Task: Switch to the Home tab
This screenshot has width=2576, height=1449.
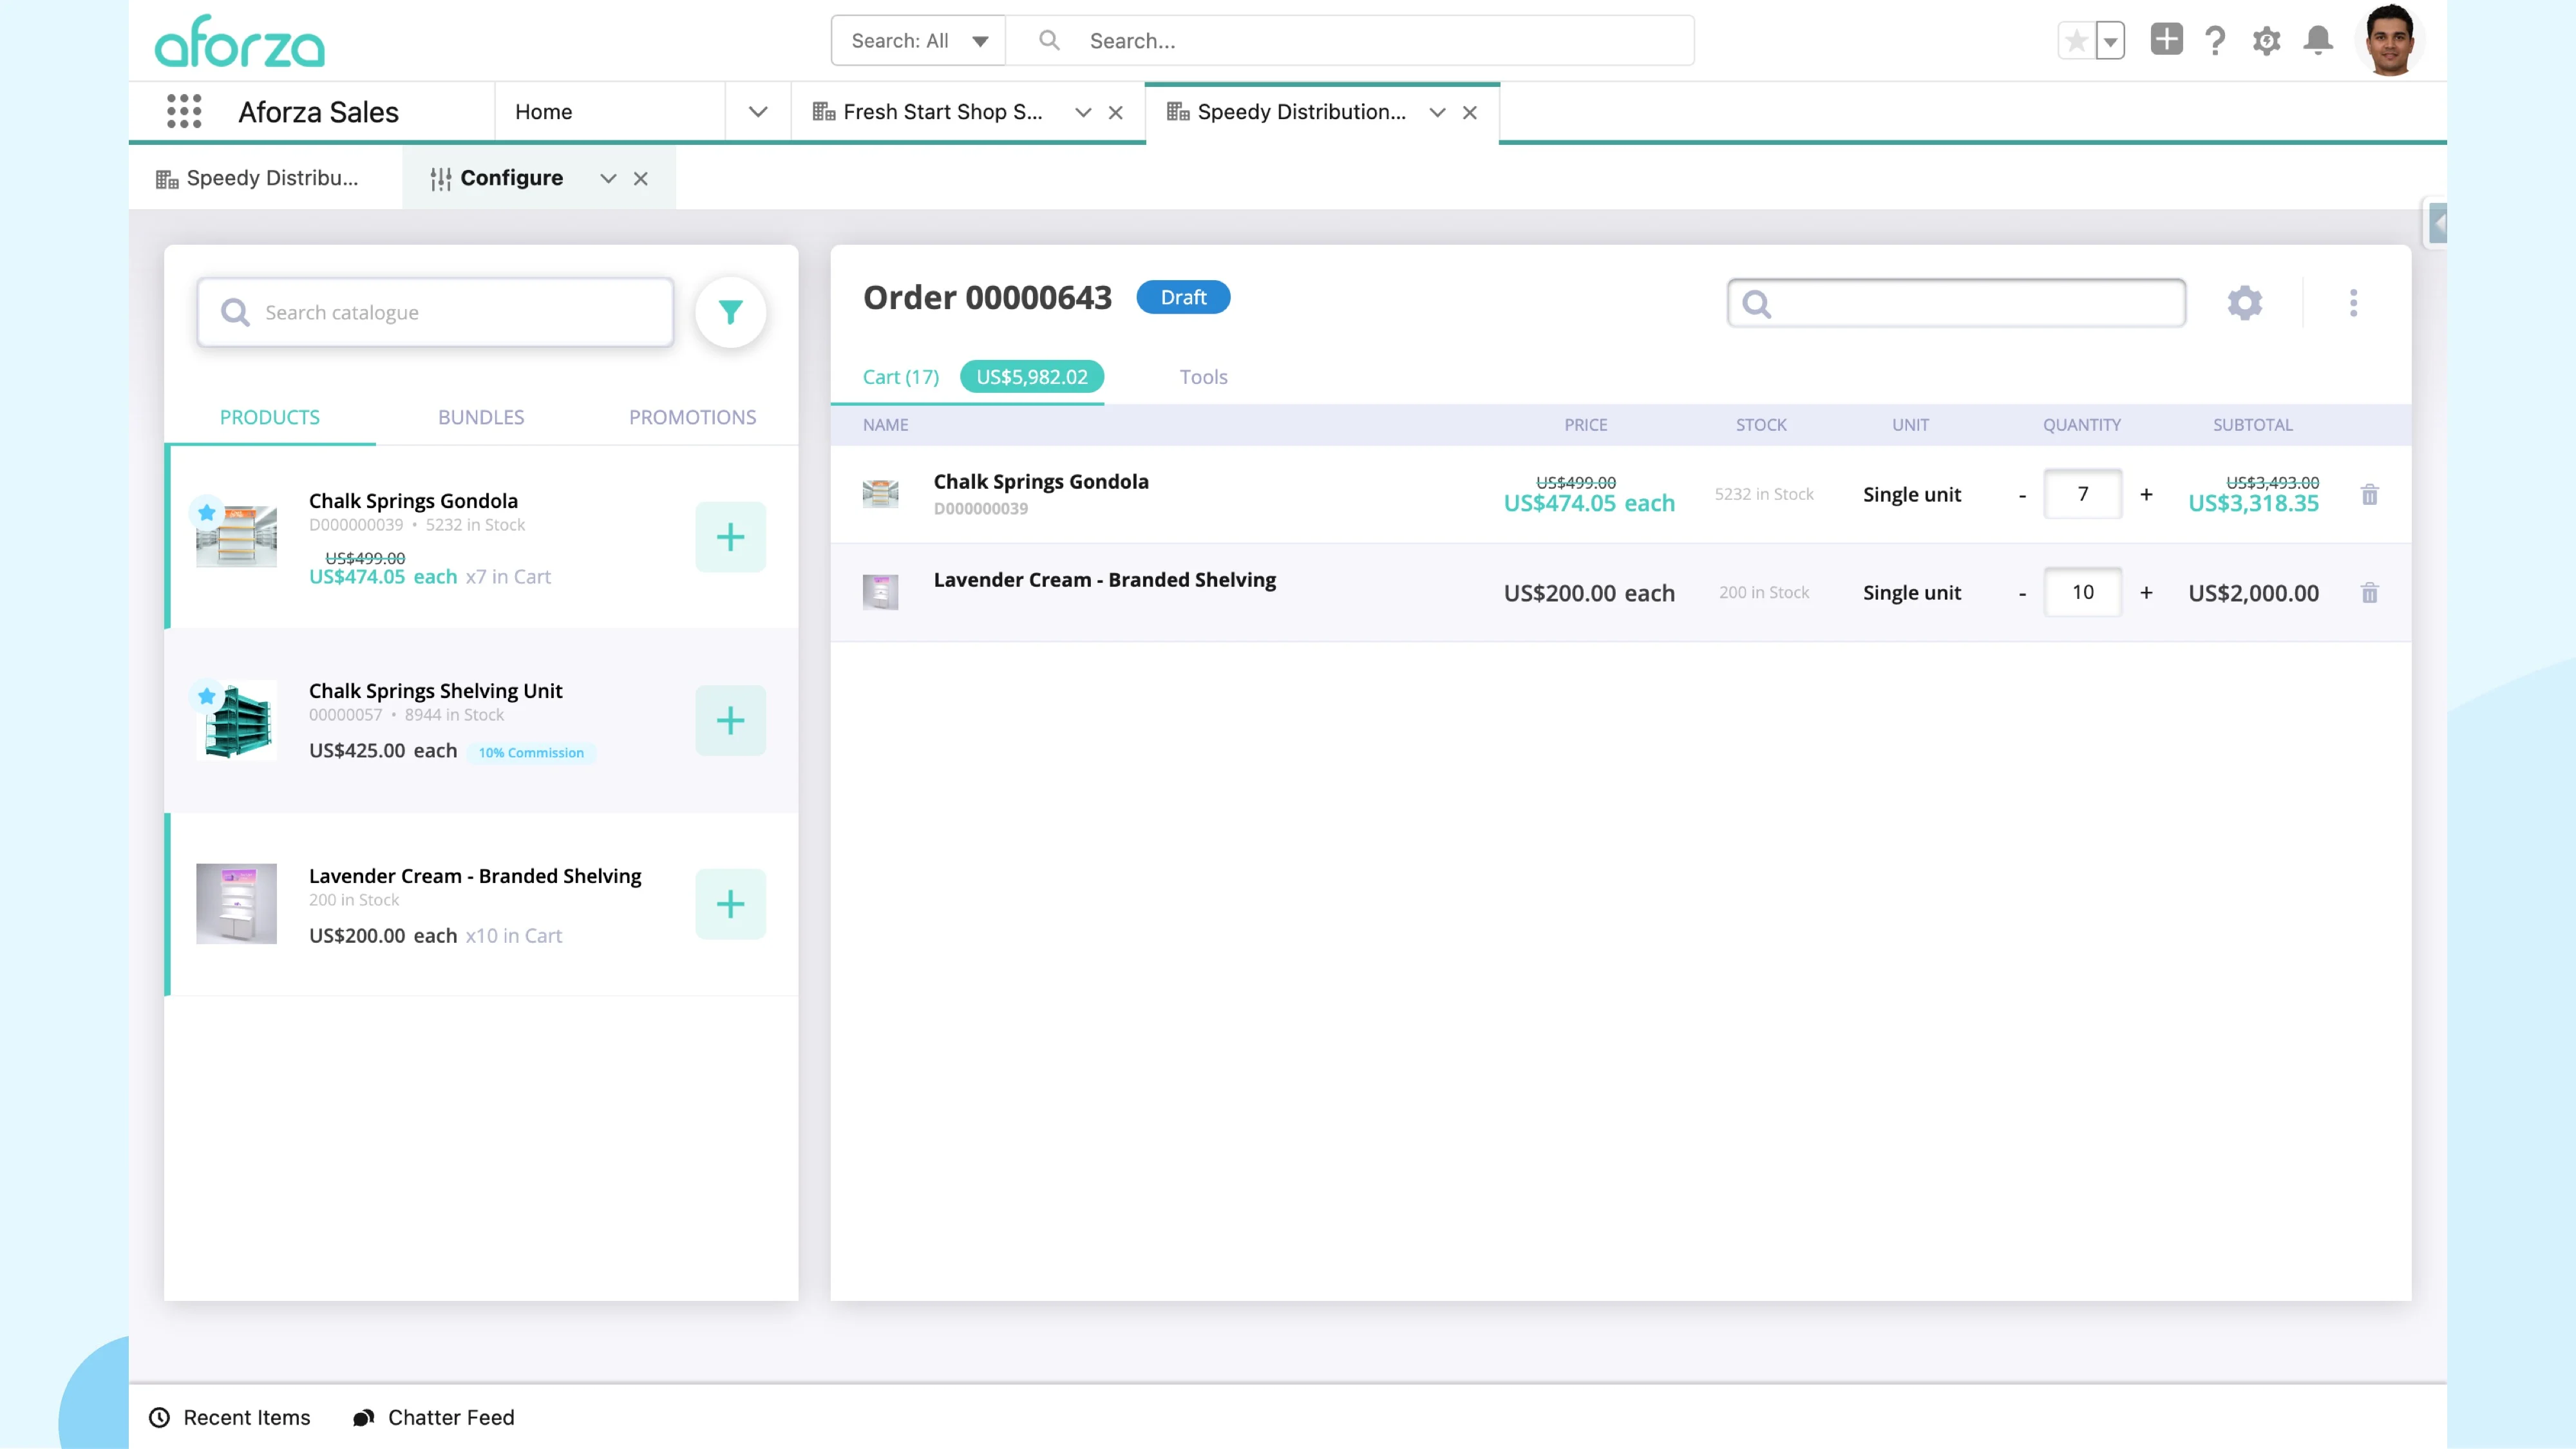Action: (544, 112)
